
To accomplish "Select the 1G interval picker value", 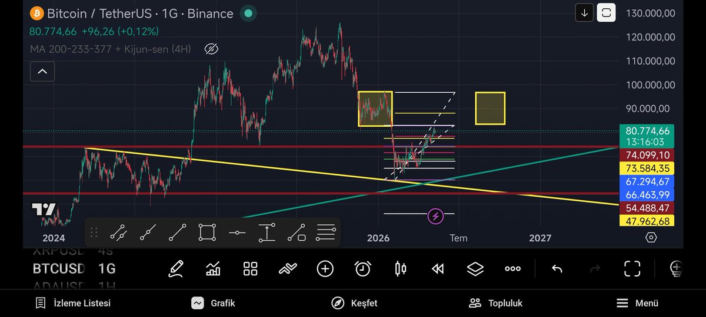I will 106,269.
